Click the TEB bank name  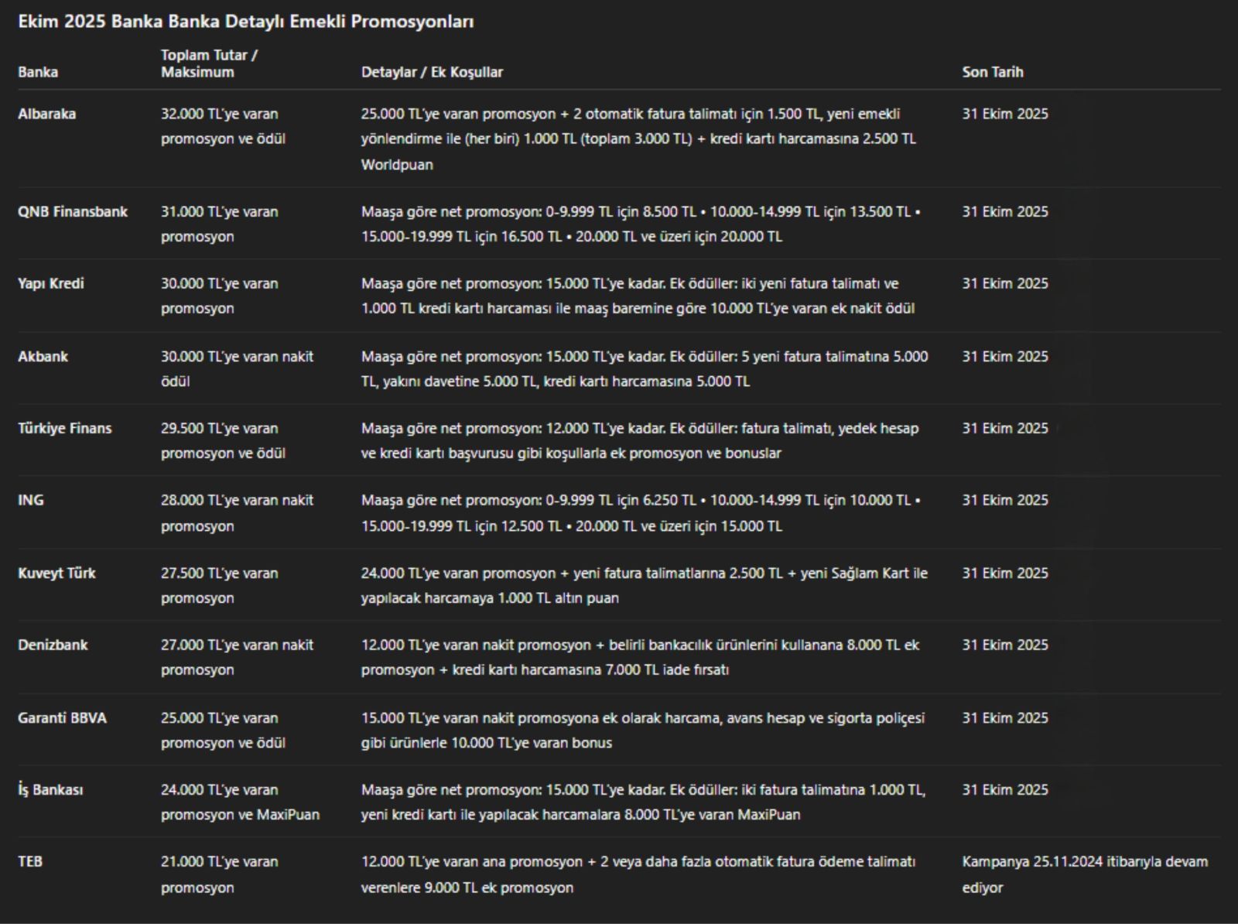pos(30,861)
